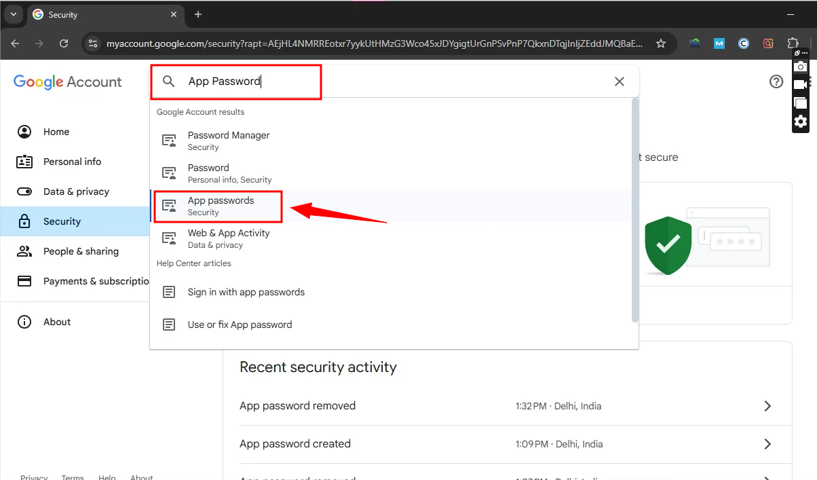The height and width of the screenshot is (480, 817).
Task: Click the address bar URL
Action: 375,43
